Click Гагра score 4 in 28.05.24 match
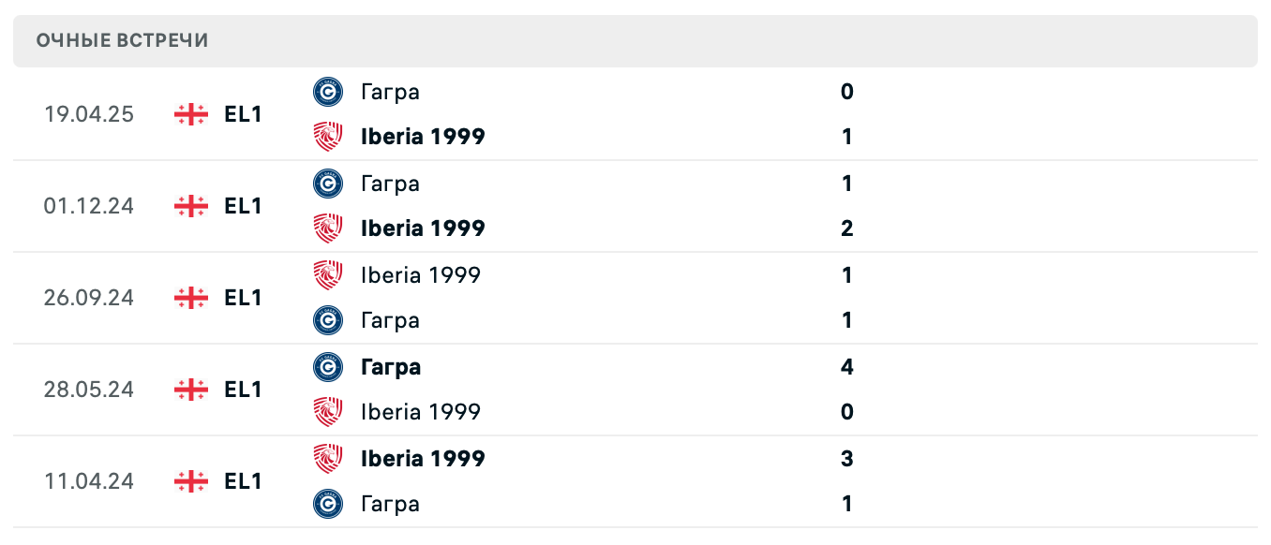Image resolution: width=1271 pixels, height=545 pixels. pos(847,367)
